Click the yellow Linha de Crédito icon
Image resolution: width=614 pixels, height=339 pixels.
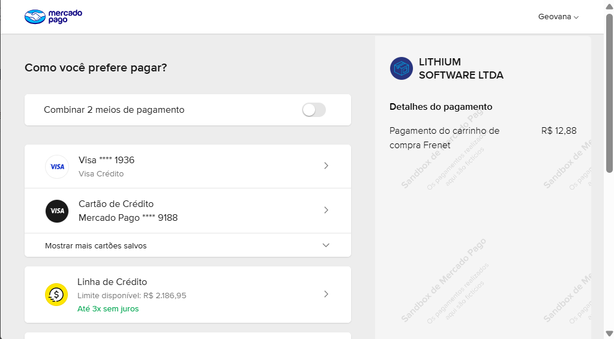point(56,295)
